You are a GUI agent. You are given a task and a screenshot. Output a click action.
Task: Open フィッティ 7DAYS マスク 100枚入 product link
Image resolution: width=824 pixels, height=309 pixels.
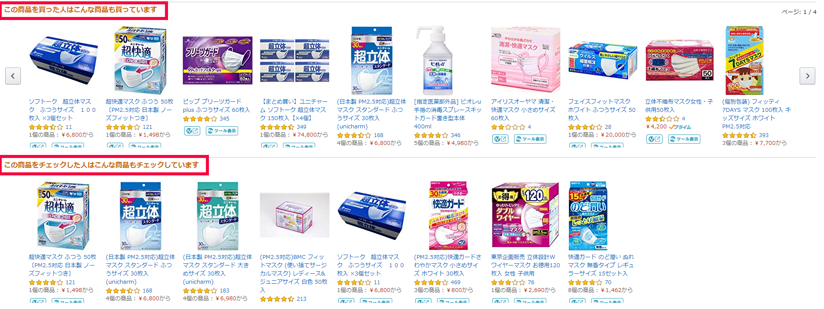pos(757,114)
